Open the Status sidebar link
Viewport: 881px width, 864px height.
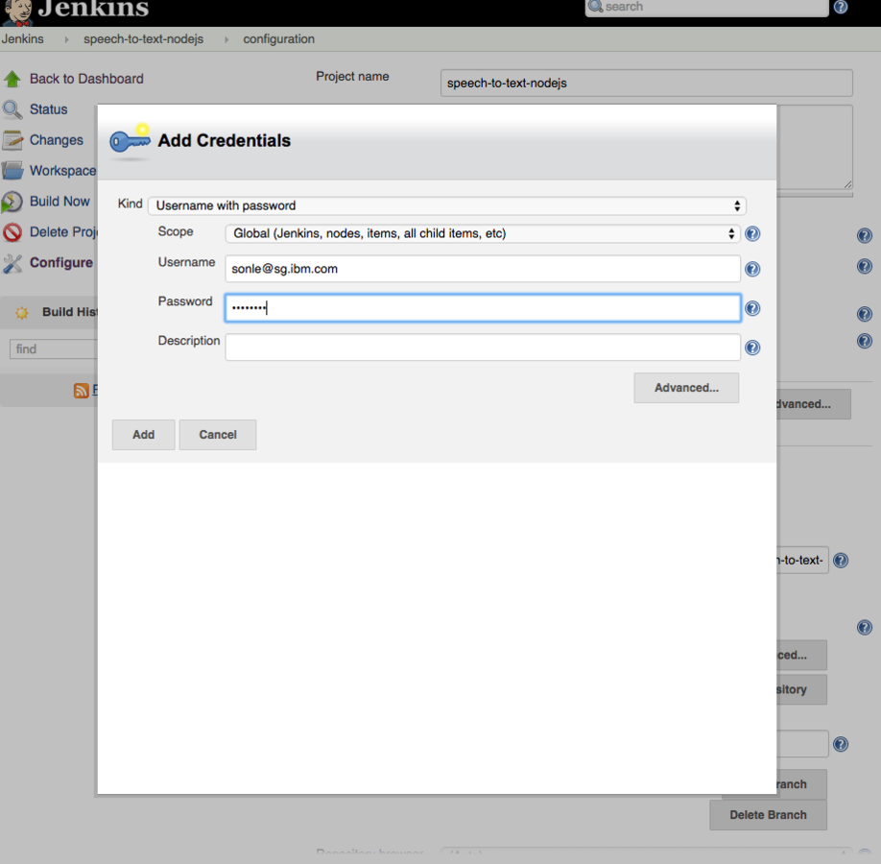pos(48,109)
